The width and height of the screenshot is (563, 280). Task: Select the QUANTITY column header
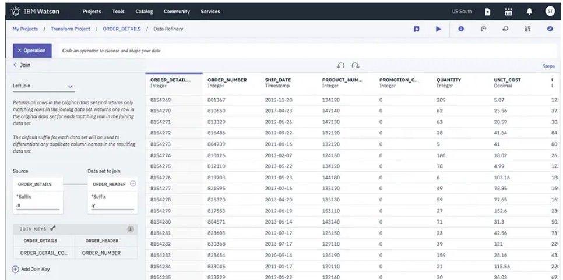pyautogui.click(x=460, y=83)
